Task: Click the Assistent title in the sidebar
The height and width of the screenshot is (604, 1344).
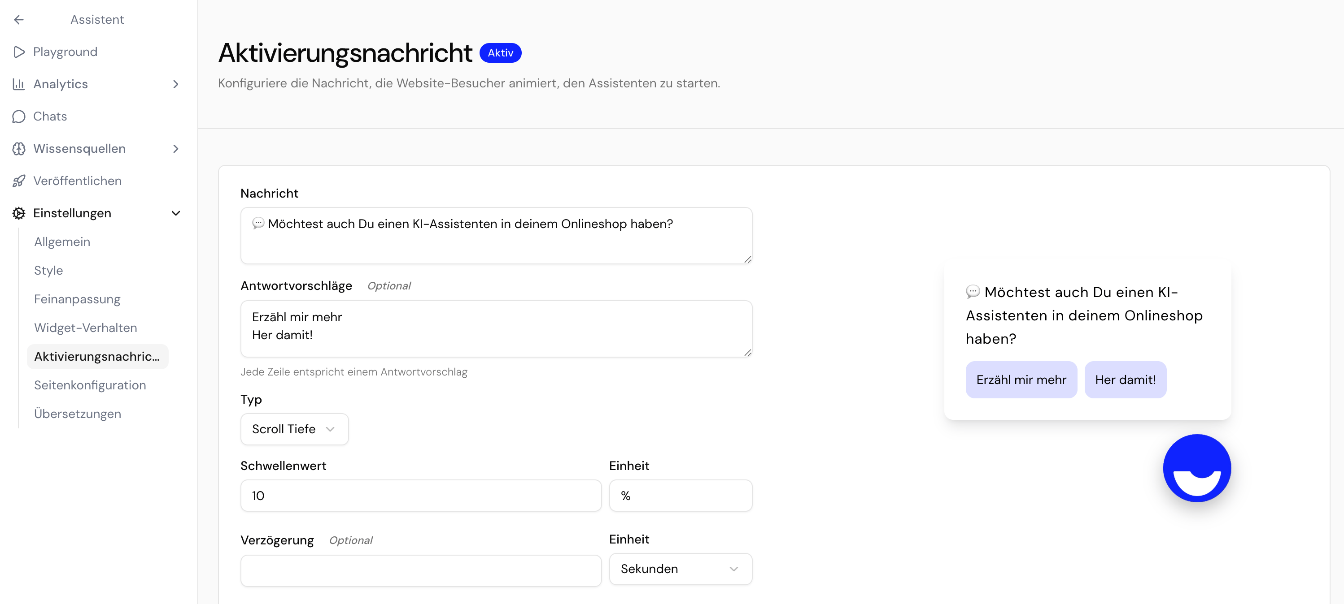Action: 97,20
